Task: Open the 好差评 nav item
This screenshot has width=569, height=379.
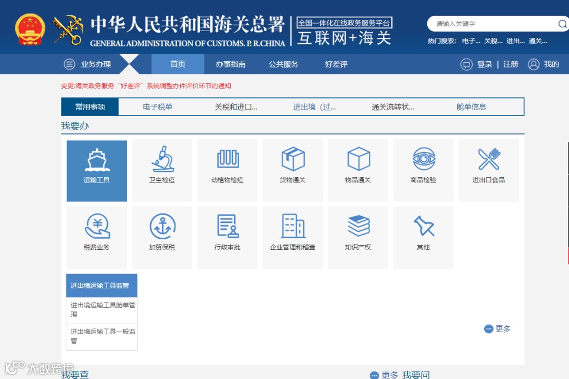Action: tap(336, 64)
